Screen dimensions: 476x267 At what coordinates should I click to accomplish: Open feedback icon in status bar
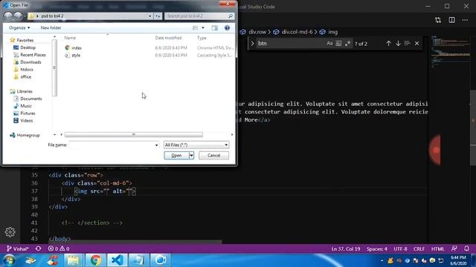[454, 249]
